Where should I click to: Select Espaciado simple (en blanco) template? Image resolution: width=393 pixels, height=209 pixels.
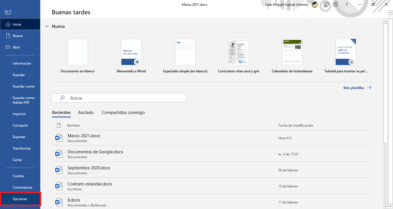pos(185,56)
